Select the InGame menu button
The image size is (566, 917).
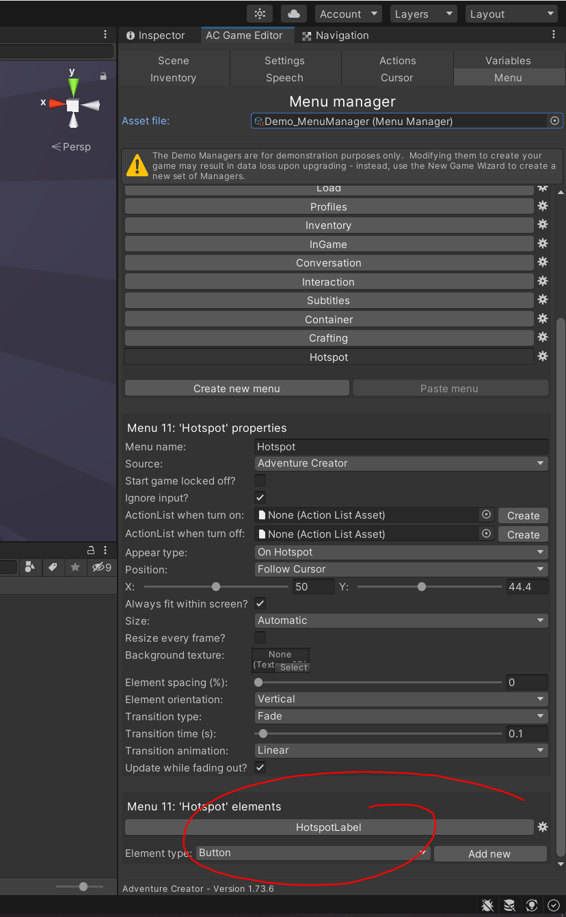pos(329,245)
